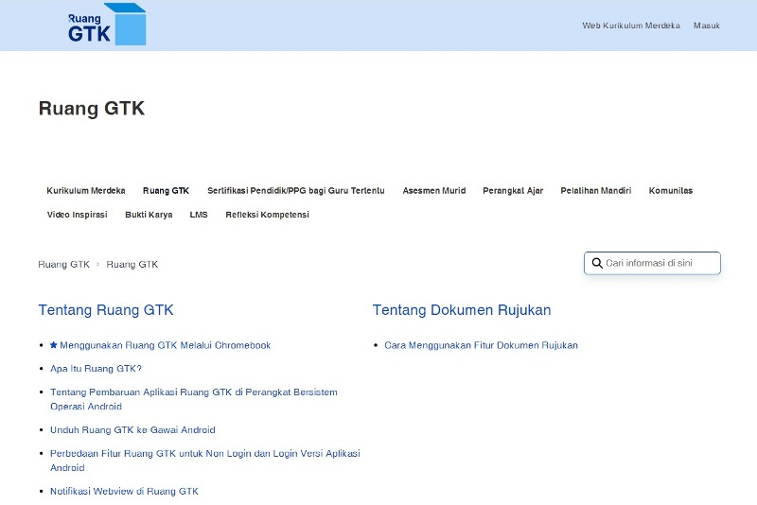Click second Ruang GTK breadcrumb
757x505 pixels.
point(132,264)
